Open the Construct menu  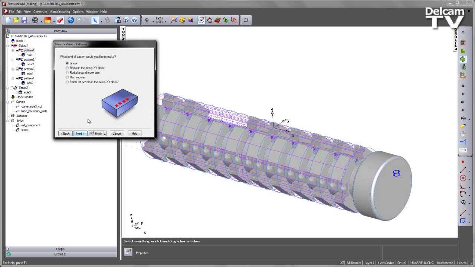(40, 12)
